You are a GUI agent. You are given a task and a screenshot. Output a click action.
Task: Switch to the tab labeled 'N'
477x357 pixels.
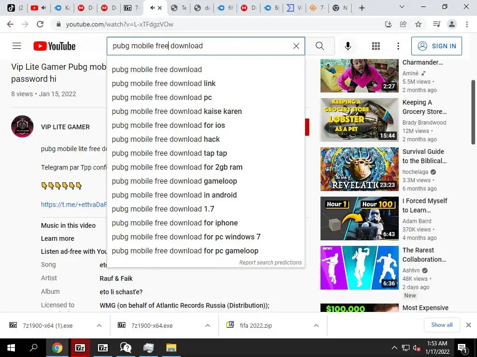[x=341, y=8]
